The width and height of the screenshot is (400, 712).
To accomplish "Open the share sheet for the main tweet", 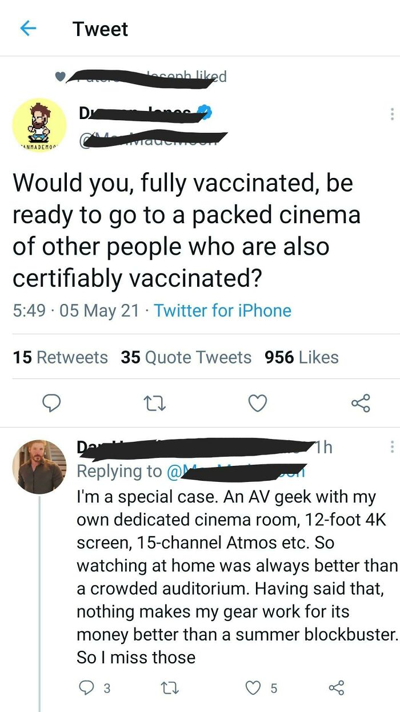I will (x=361, y=404).
